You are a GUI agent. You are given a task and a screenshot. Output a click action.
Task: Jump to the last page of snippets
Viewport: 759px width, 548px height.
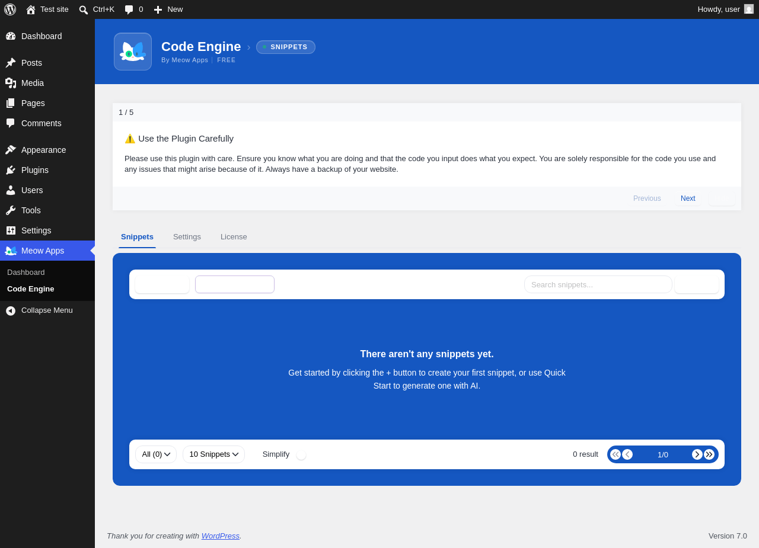[x=709, y=454]
